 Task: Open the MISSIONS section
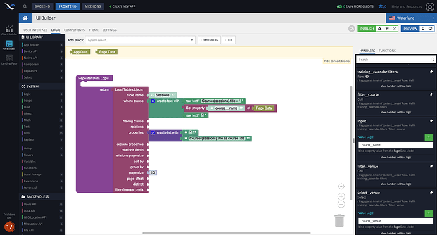point(93,6)
